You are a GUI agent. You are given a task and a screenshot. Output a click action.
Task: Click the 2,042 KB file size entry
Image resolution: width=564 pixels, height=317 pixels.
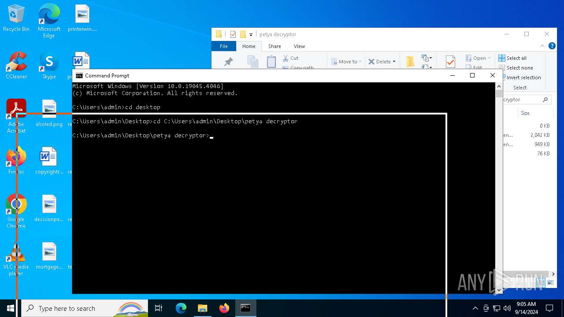pos(540,135)
